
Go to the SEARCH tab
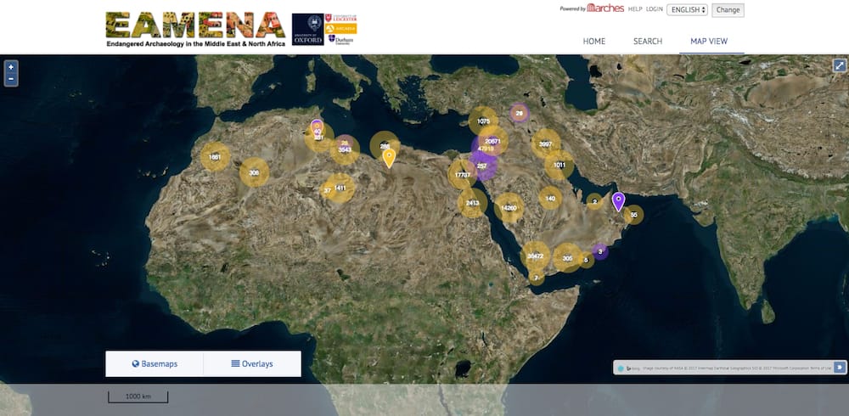click(648, 41)
